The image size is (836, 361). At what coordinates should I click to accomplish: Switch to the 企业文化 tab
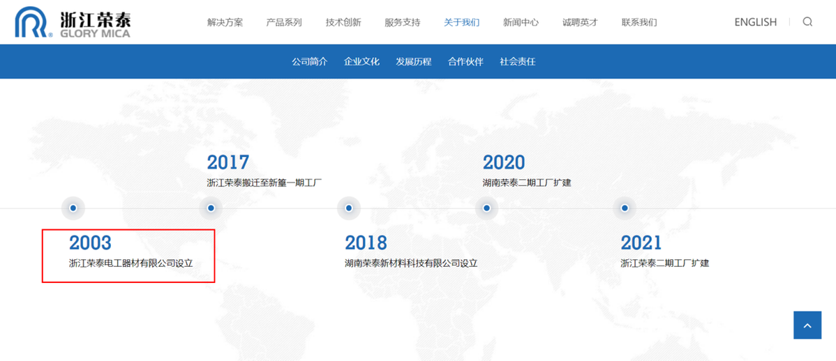(x=362, y=61)
